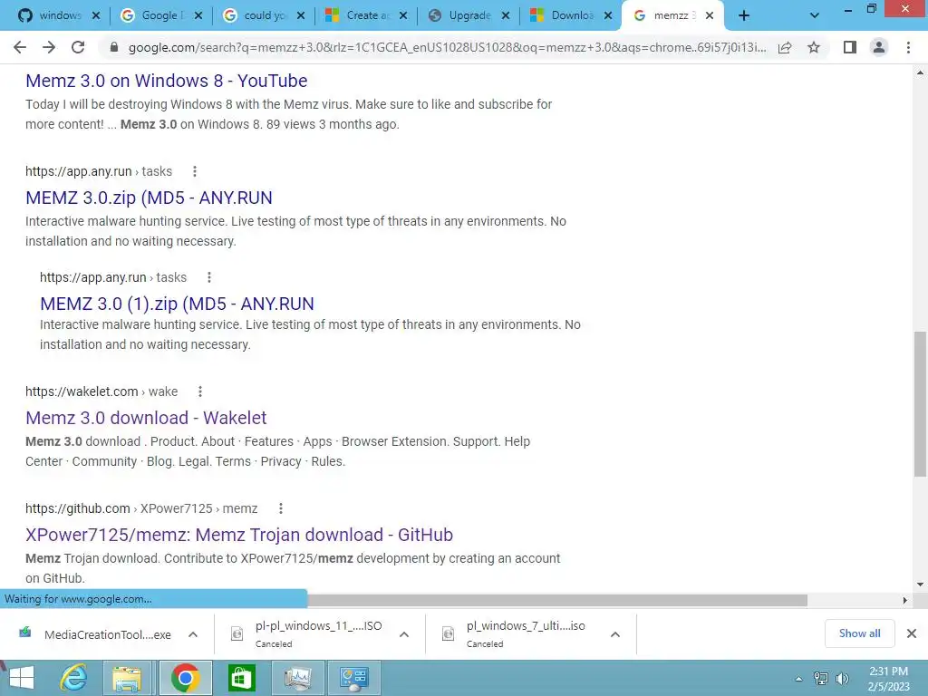Open options for first app.any.run result
928x696 pixels.
pos(195,171)
